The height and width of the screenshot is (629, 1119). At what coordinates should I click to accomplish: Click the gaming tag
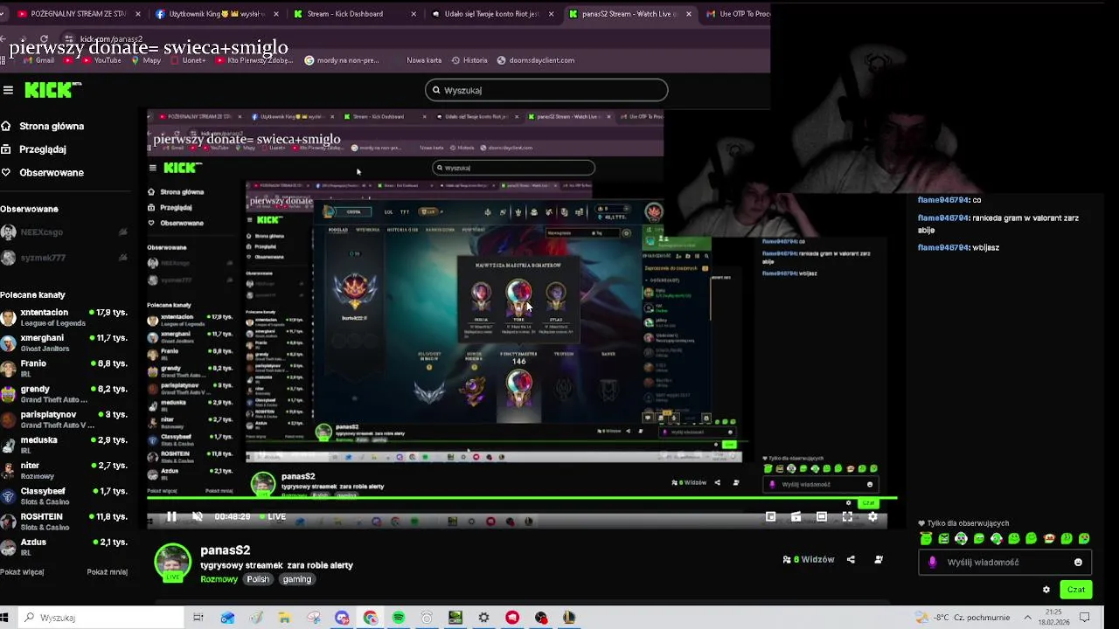(296, 579)
